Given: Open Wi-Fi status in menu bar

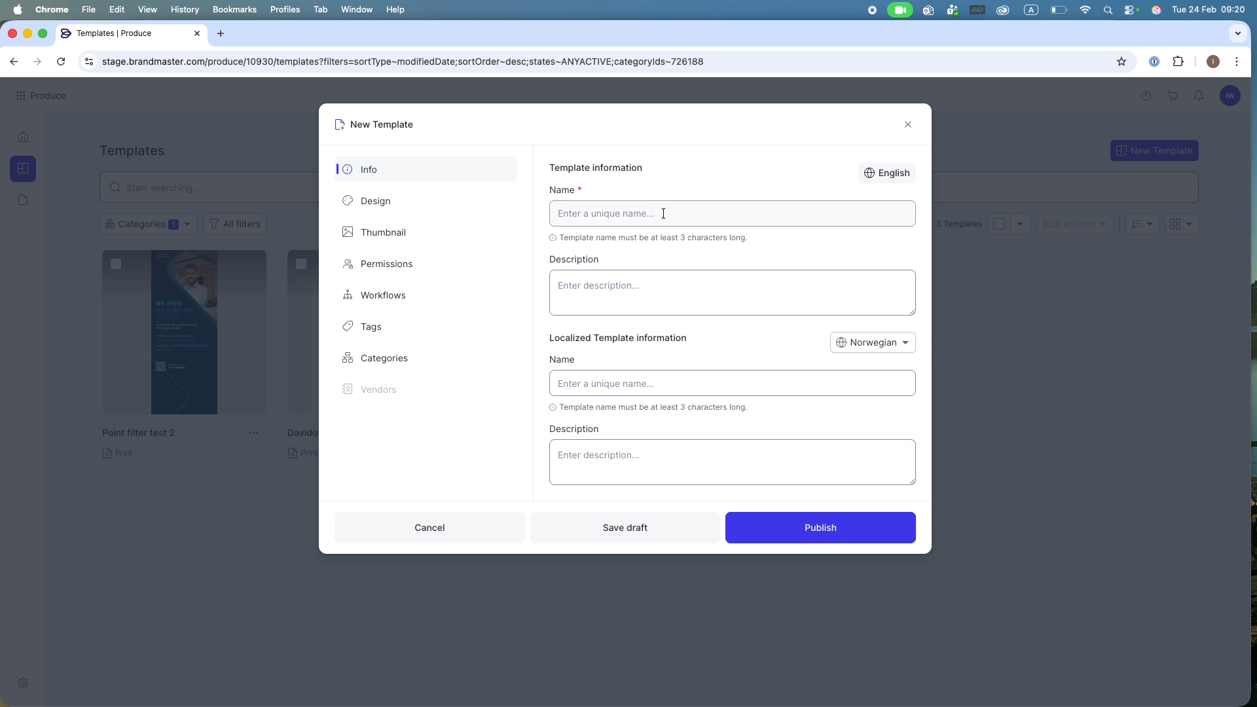Looking at the screenshot, I should coord(1085,10).
